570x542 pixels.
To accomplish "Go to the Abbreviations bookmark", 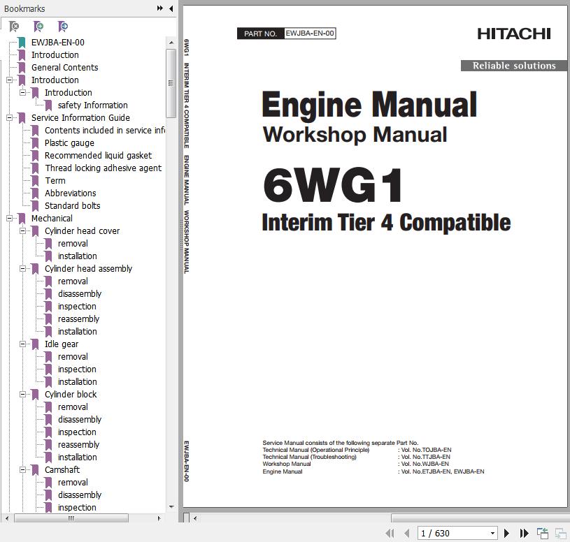I will pyautogui.click(x=71, y=193).
